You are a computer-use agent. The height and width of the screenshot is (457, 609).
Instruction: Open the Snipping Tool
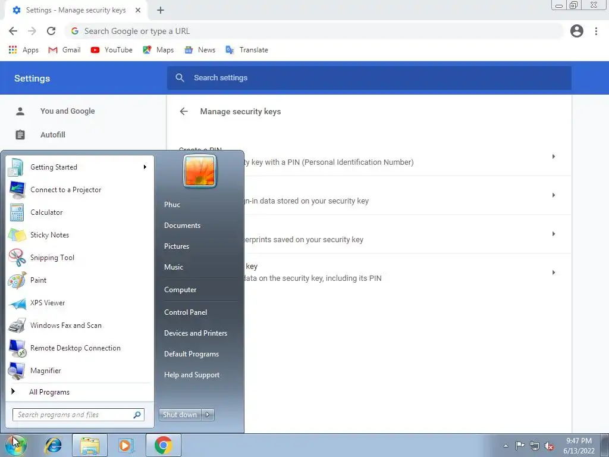[x=79, y=257]
